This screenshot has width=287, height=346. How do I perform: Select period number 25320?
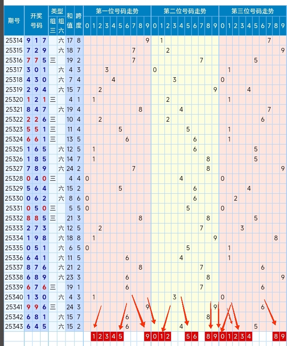pyautogui.click(x=14, y=100)
